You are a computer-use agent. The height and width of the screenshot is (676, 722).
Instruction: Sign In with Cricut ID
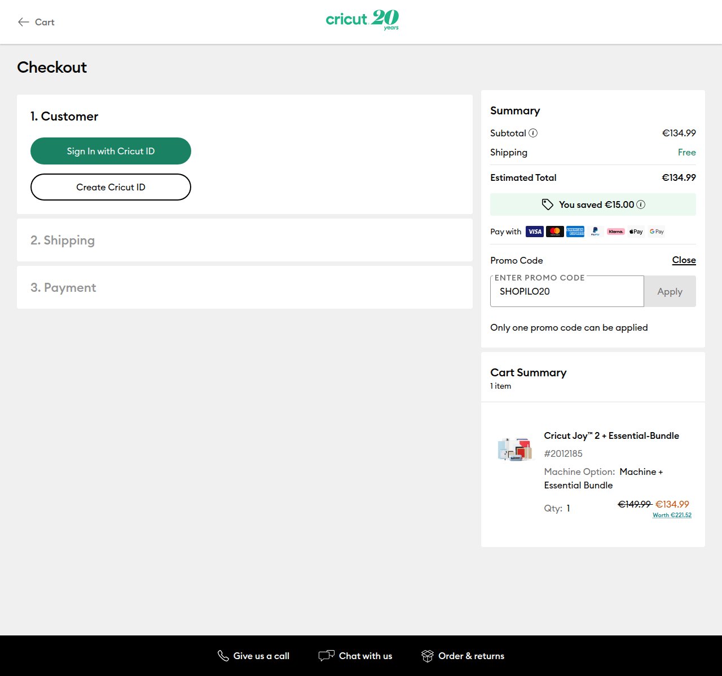tap(111, 151)
